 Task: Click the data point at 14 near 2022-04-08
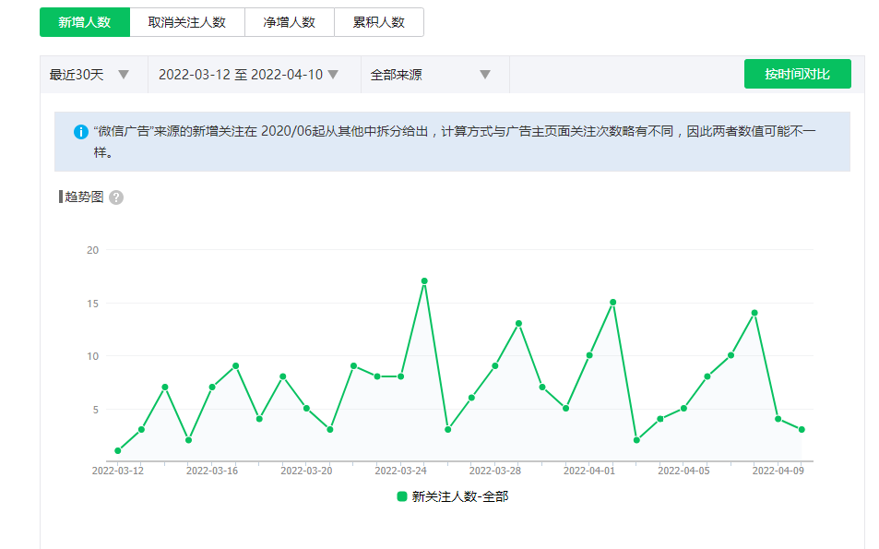pos(754,313)
